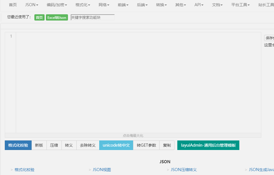This screenshot has width=274, height=175.
Task: Open the 站长工具 menu
Action: (266, 4)
